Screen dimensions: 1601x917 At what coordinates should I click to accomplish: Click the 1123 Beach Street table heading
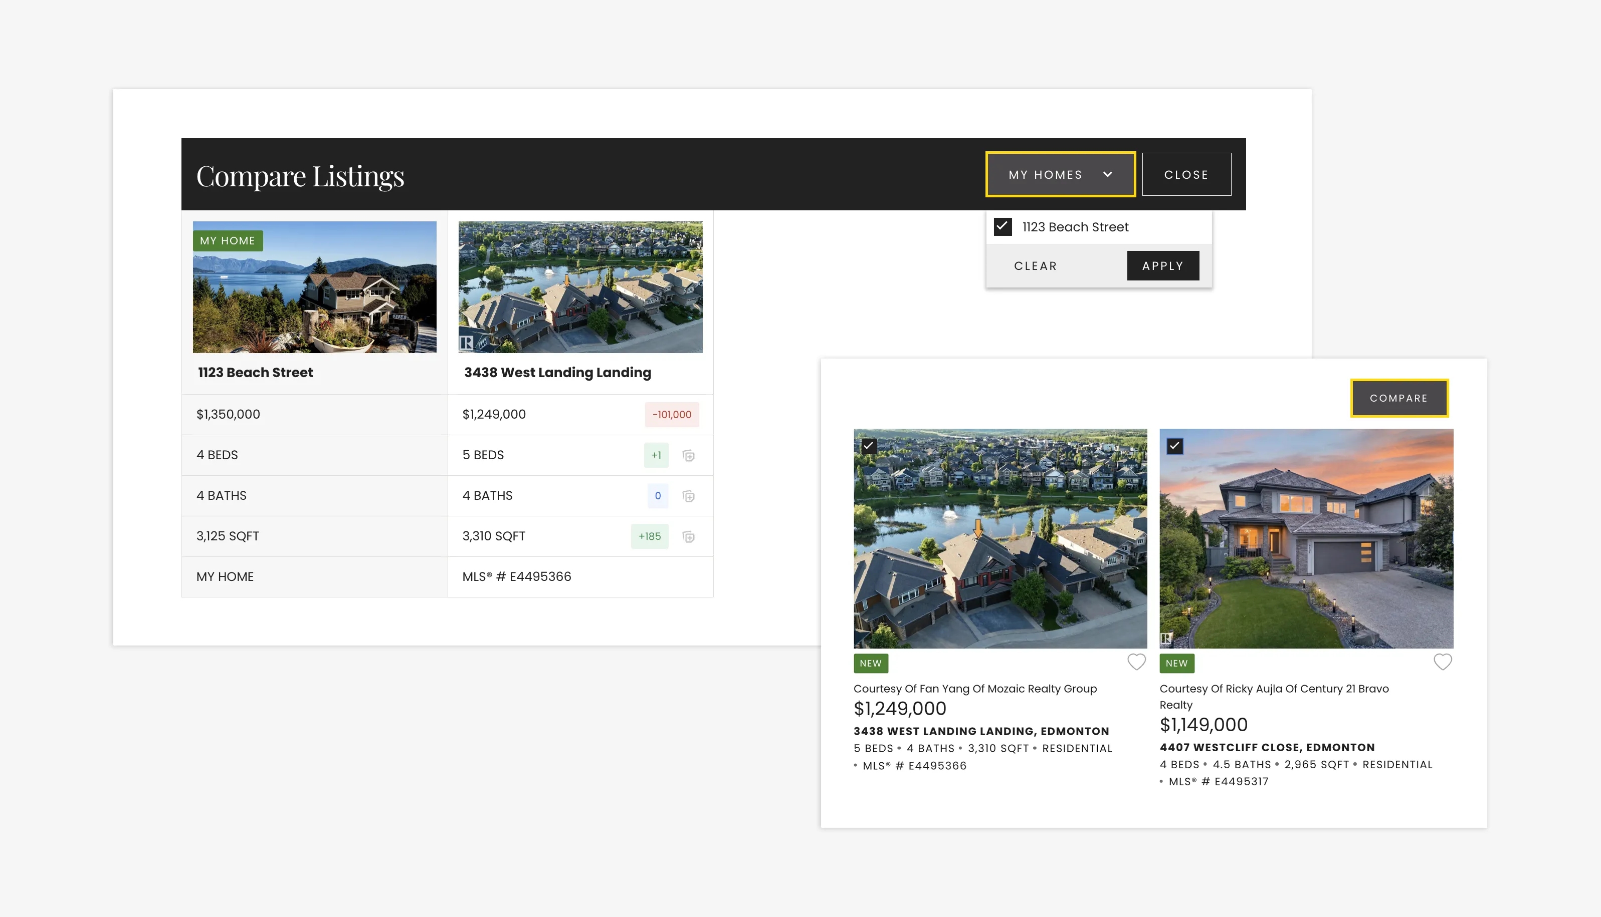255,372
